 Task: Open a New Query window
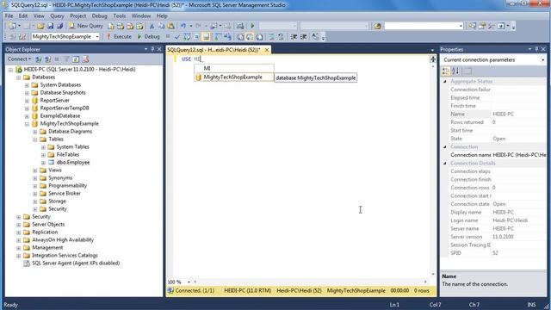coord(86,26)
